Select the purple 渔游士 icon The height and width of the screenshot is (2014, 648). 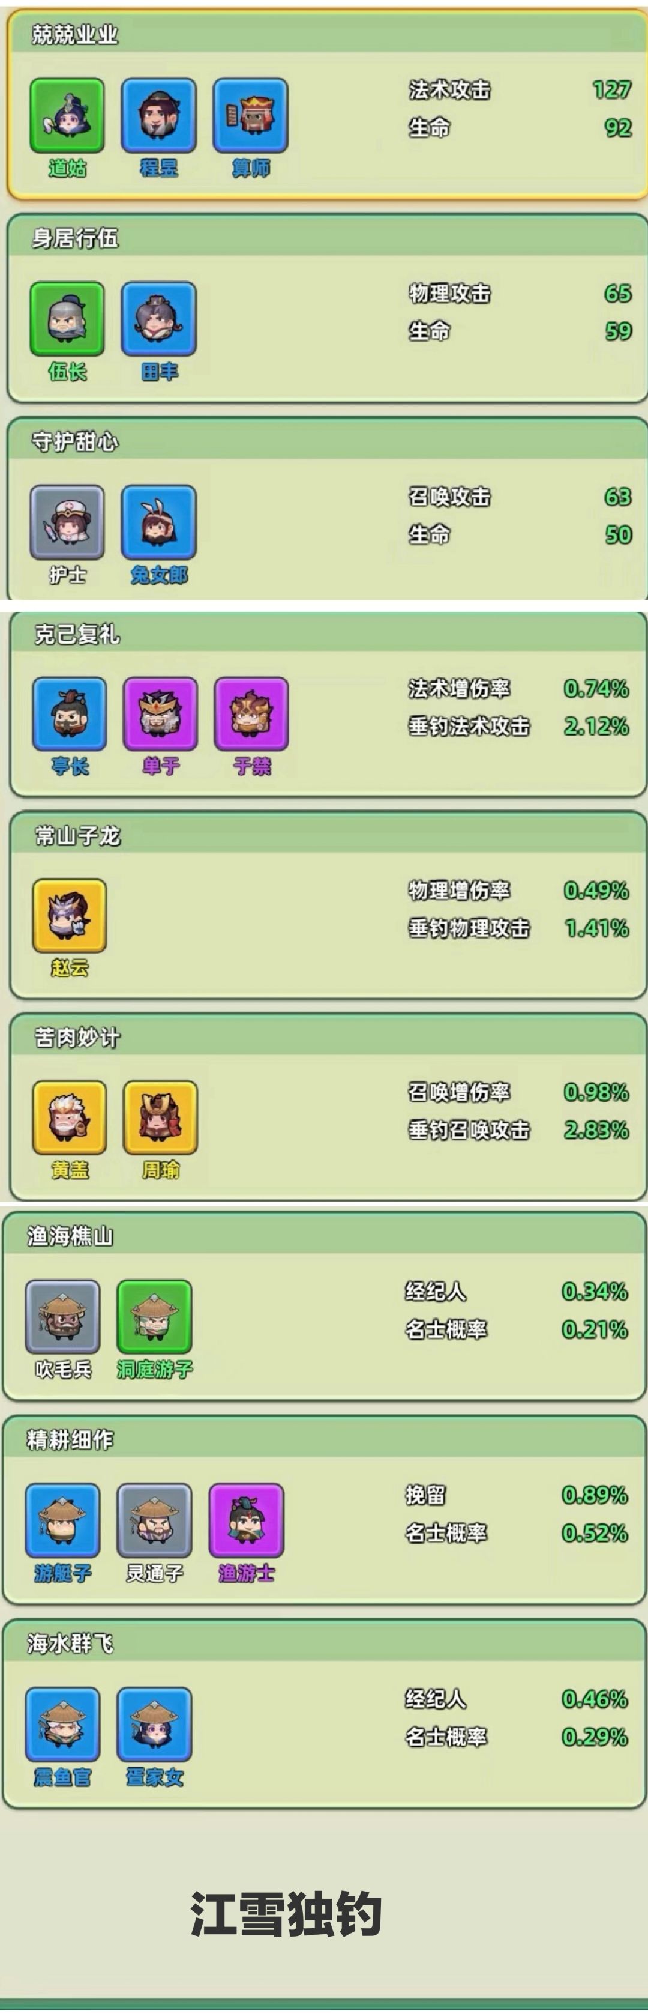(246, 1520)
